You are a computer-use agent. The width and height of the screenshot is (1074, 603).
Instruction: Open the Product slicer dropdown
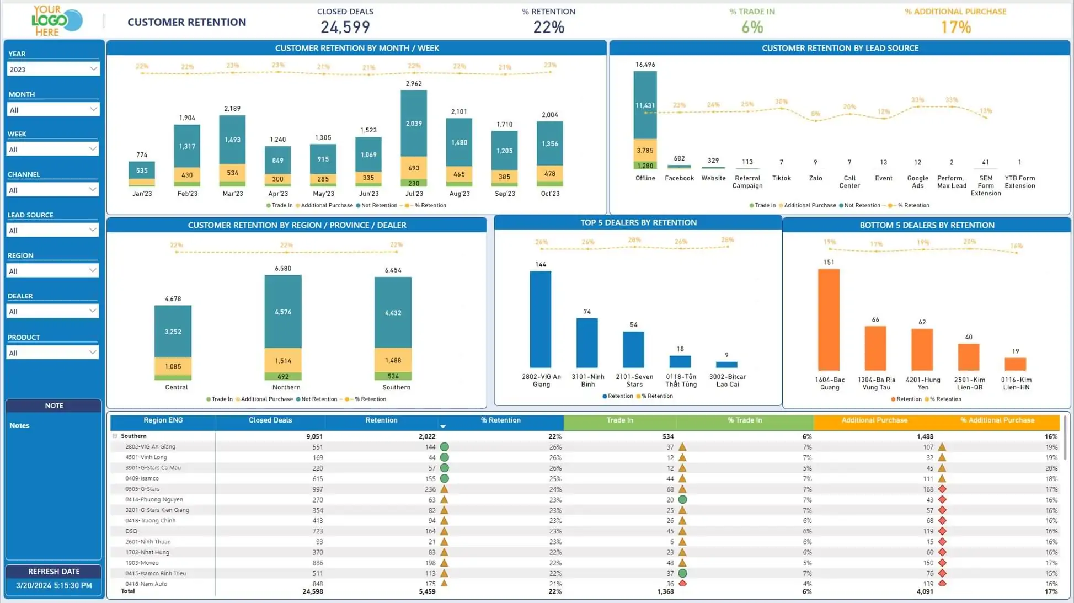point(53,353)
